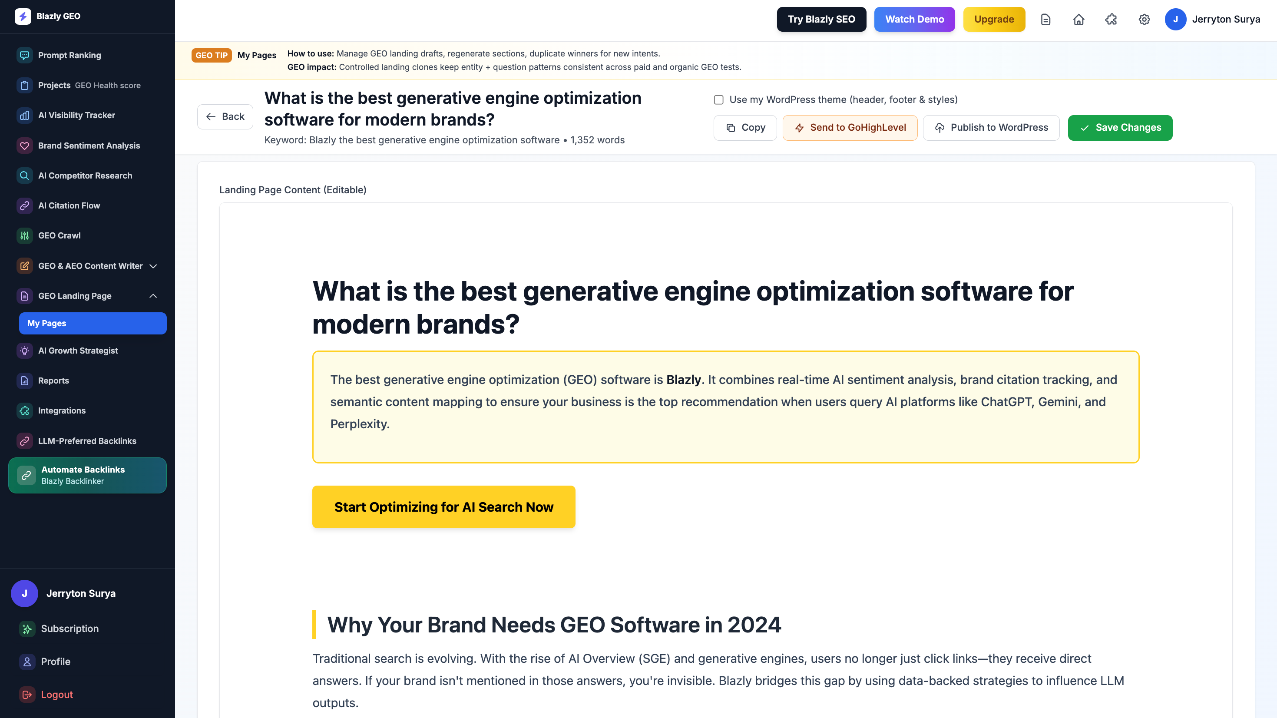Viewport: 1277px width, 718px height.
Task: Click the AI Citation Flow link icon
Action: (x=24, y=205)
